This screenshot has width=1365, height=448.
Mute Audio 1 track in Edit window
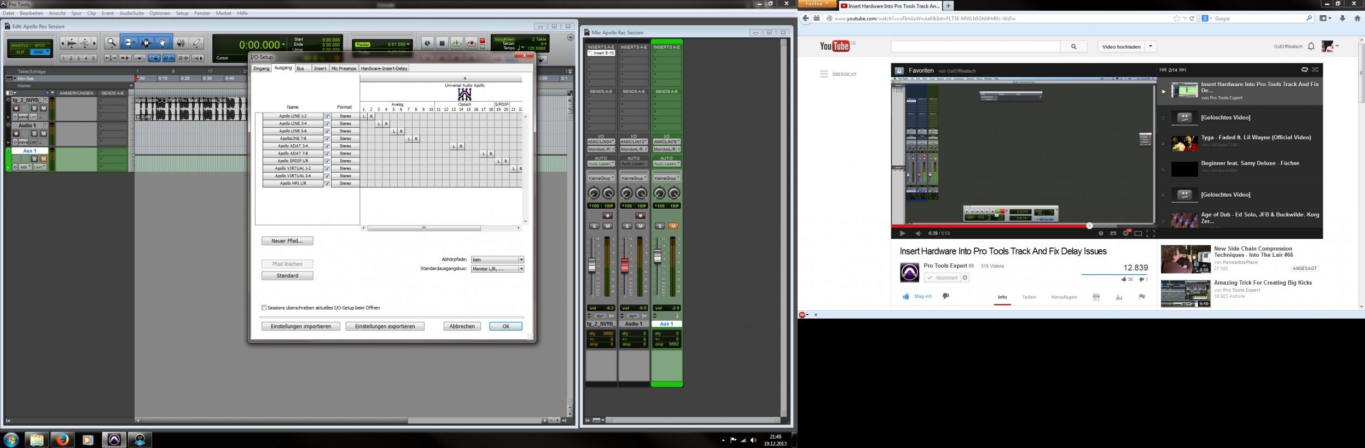(x=43, y=134)
